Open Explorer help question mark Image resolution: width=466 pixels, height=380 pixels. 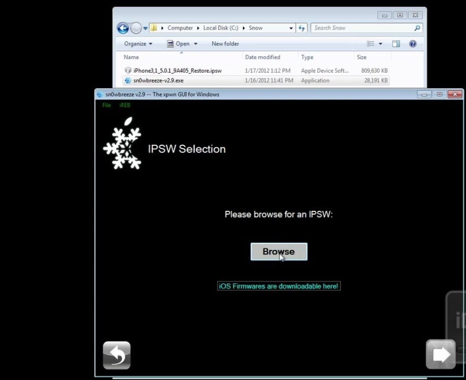[413, 44]
